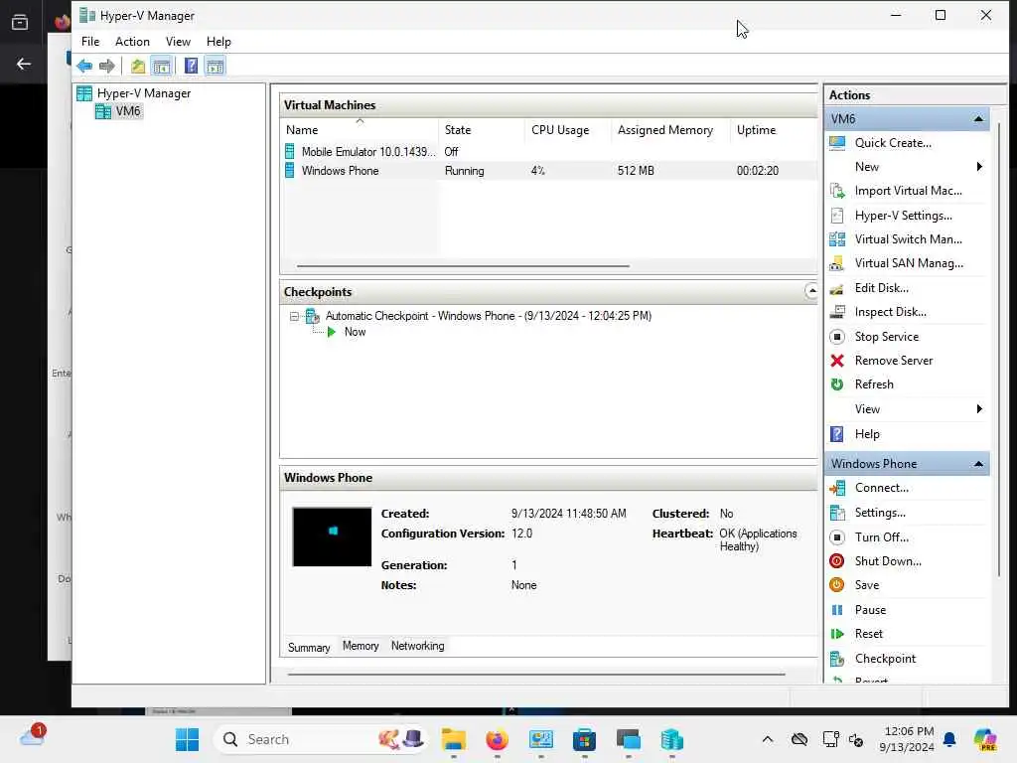Click the Help action in VM6 section
This screenshot has height=763, width=1017.
[866, 434]
